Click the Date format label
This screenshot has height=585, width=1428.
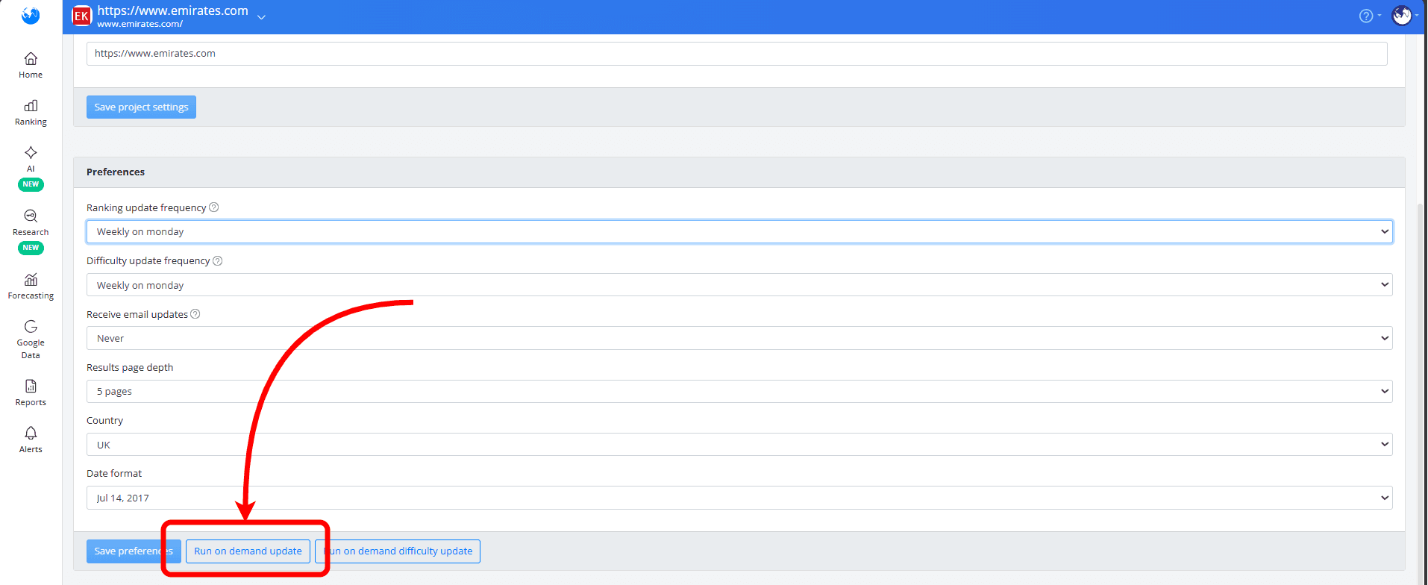coord(114,473)
